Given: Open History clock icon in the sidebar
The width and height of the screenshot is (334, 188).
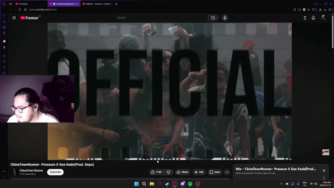Looking at the screenshot, I should pyautogui.click(x=4, y=62).
